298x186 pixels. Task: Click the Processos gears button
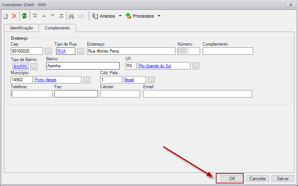pos(140,16)
